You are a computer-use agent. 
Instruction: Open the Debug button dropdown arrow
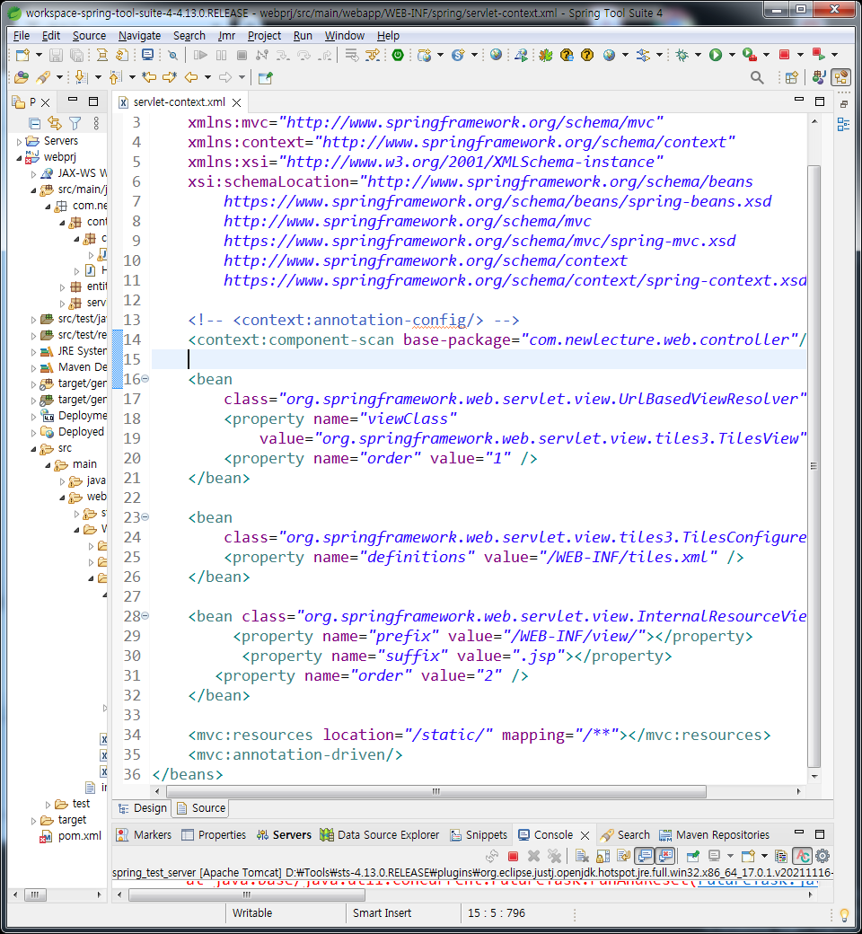698,56
